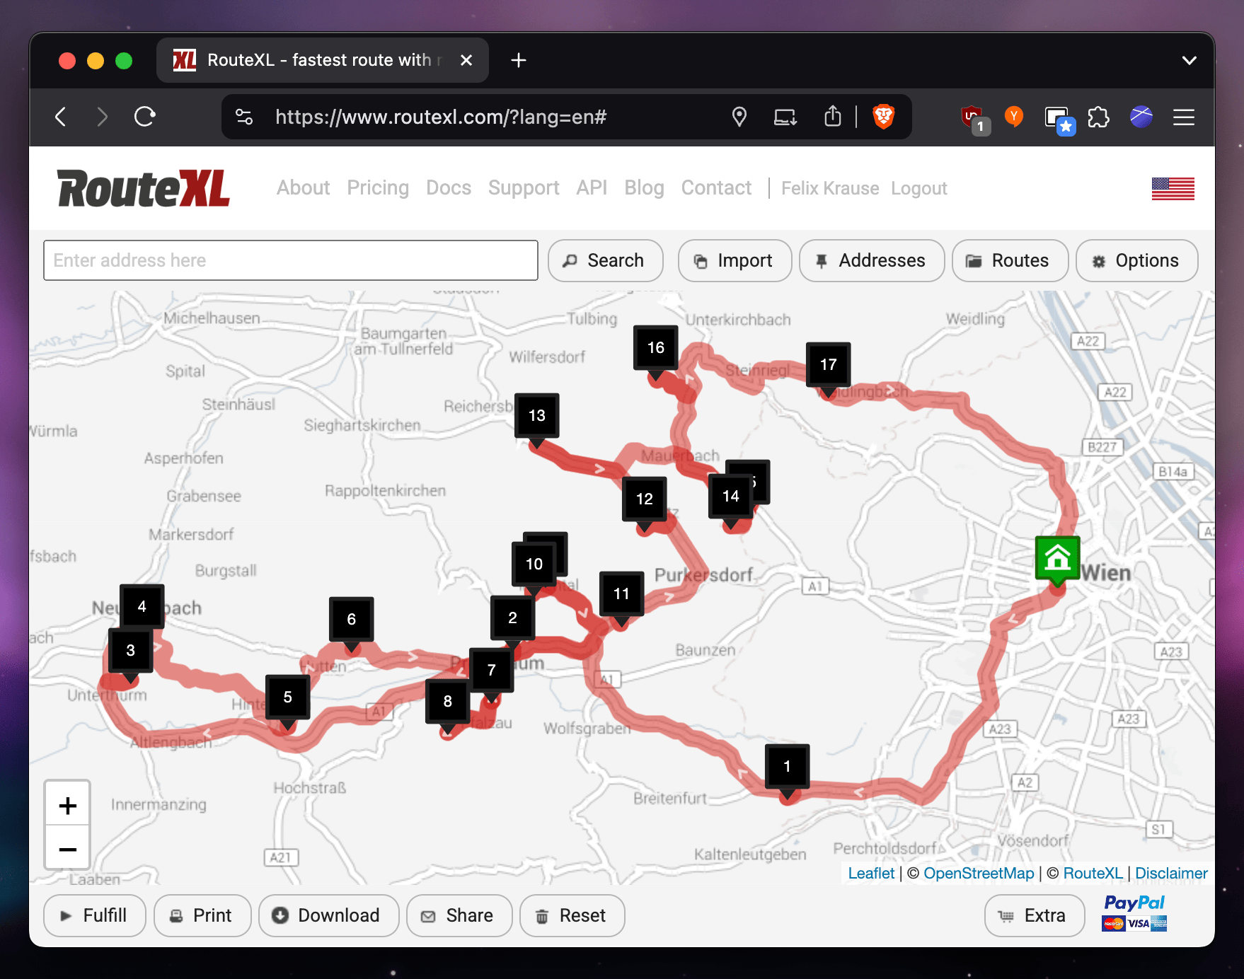Open the US flag language selector
Screen dimensions: 1244x979
[x=1173, y=189]
